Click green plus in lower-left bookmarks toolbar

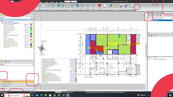pos(4,62)
